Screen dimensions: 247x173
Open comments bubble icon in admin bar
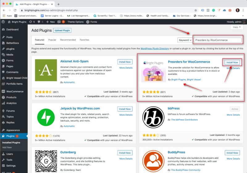[39, 22]
